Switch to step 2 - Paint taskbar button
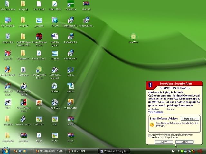 click(x=81, y=151)
